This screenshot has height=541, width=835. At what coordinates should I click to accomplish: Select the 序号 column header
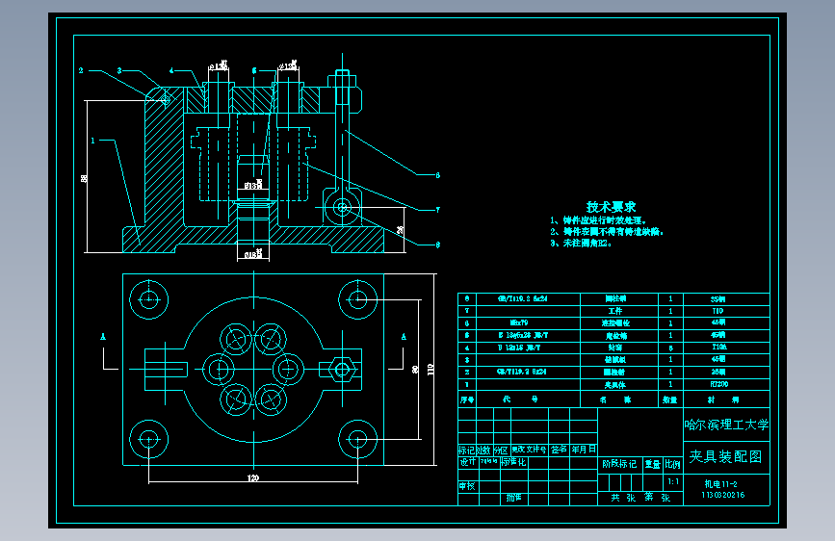click(x=466, y=399)
